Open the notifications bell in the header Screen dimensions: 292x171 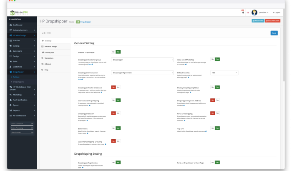click(x=243, y=13)
